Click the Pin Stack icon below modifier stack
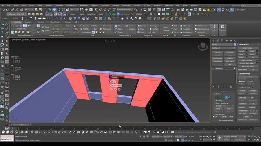This screenshot has width=261, height=146. point(213,86)
